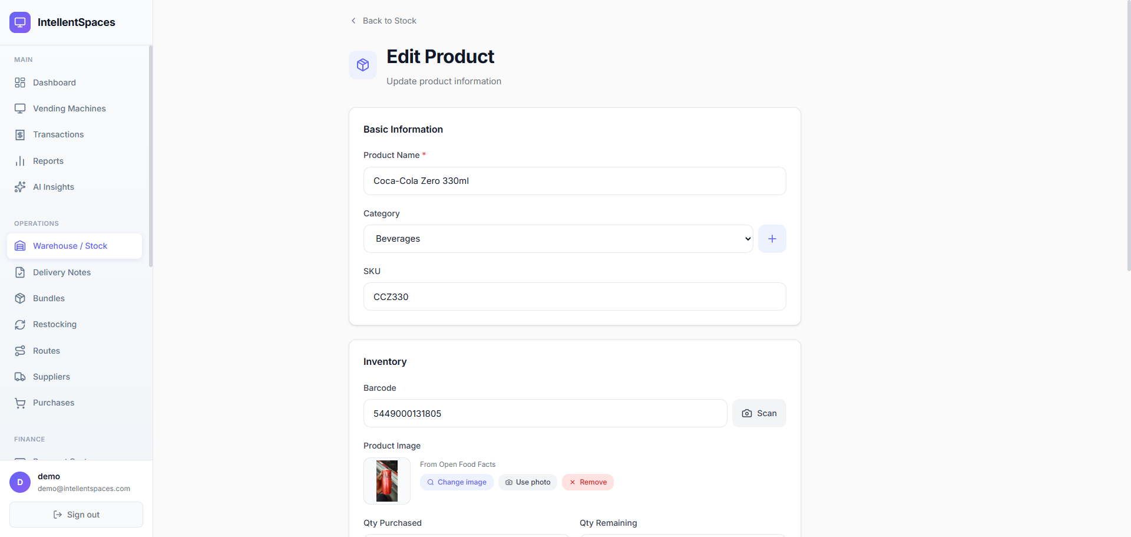Scan a barcode with camera

pos(759,413)
